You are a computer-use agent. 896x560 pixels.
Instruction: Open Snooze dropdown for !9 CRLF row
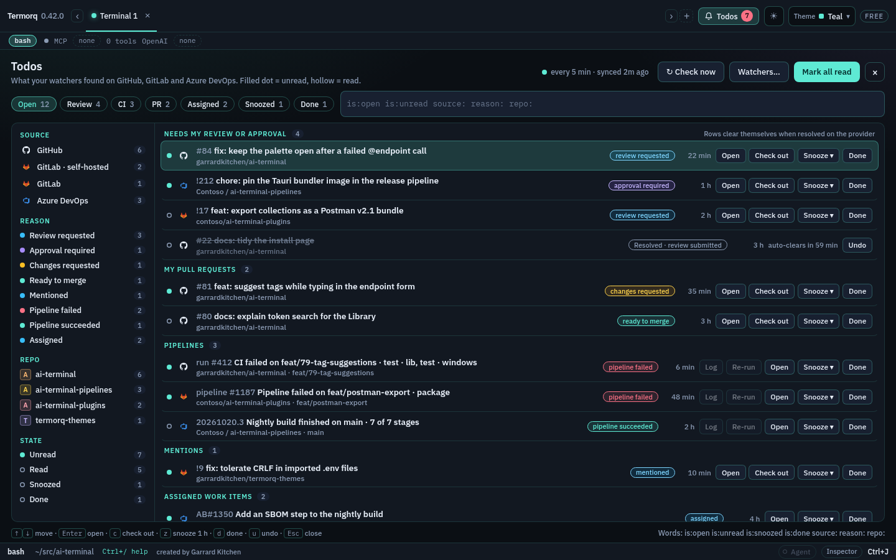tap(818, 473)
